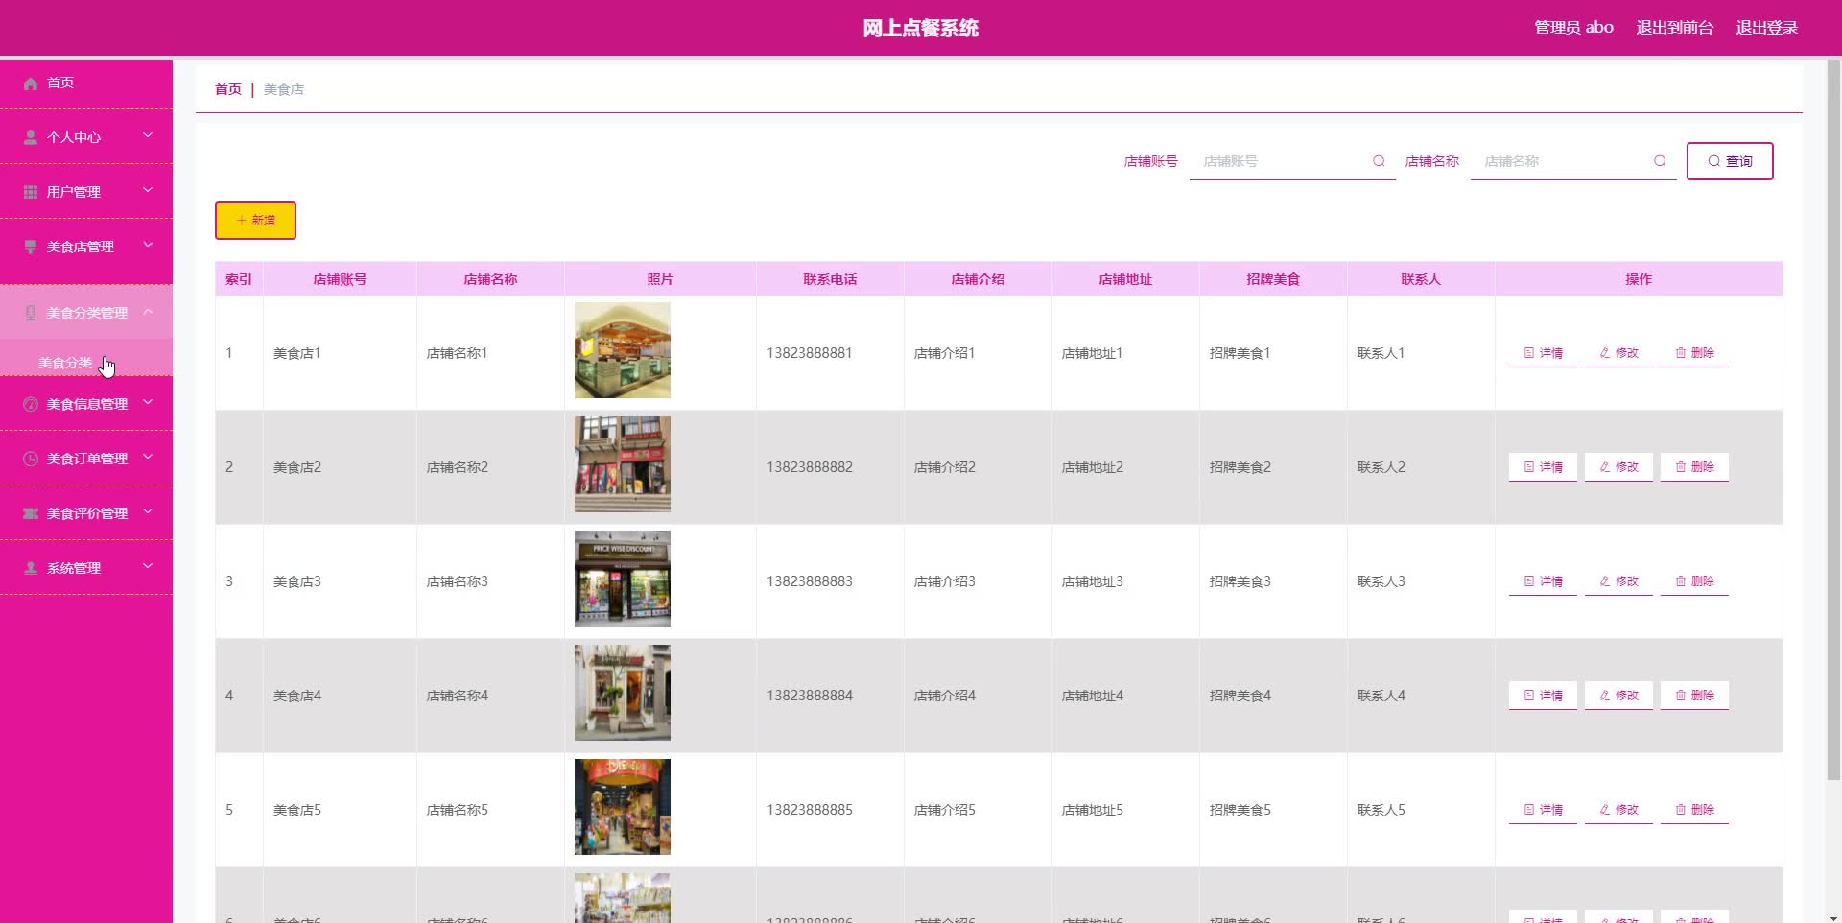Expand the 美食信息管理 chevron
This screenshot has width=1842, height=923.
tap(148, 402)
